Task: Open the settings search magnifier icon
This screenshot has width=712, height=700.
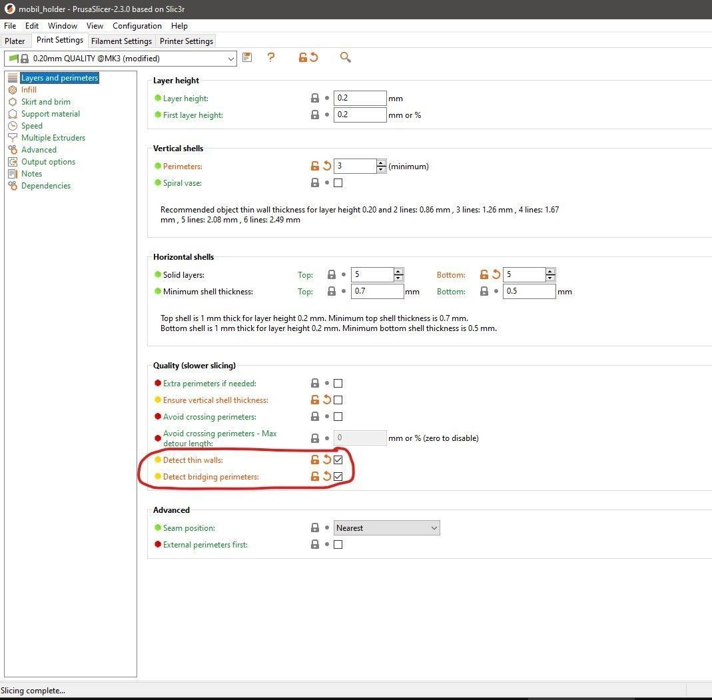Action: click(345, 57)
